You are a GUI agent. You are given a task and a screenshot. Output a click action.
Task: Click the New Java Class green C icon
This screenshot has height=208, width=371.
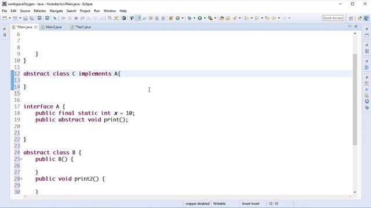pos(178,18)
